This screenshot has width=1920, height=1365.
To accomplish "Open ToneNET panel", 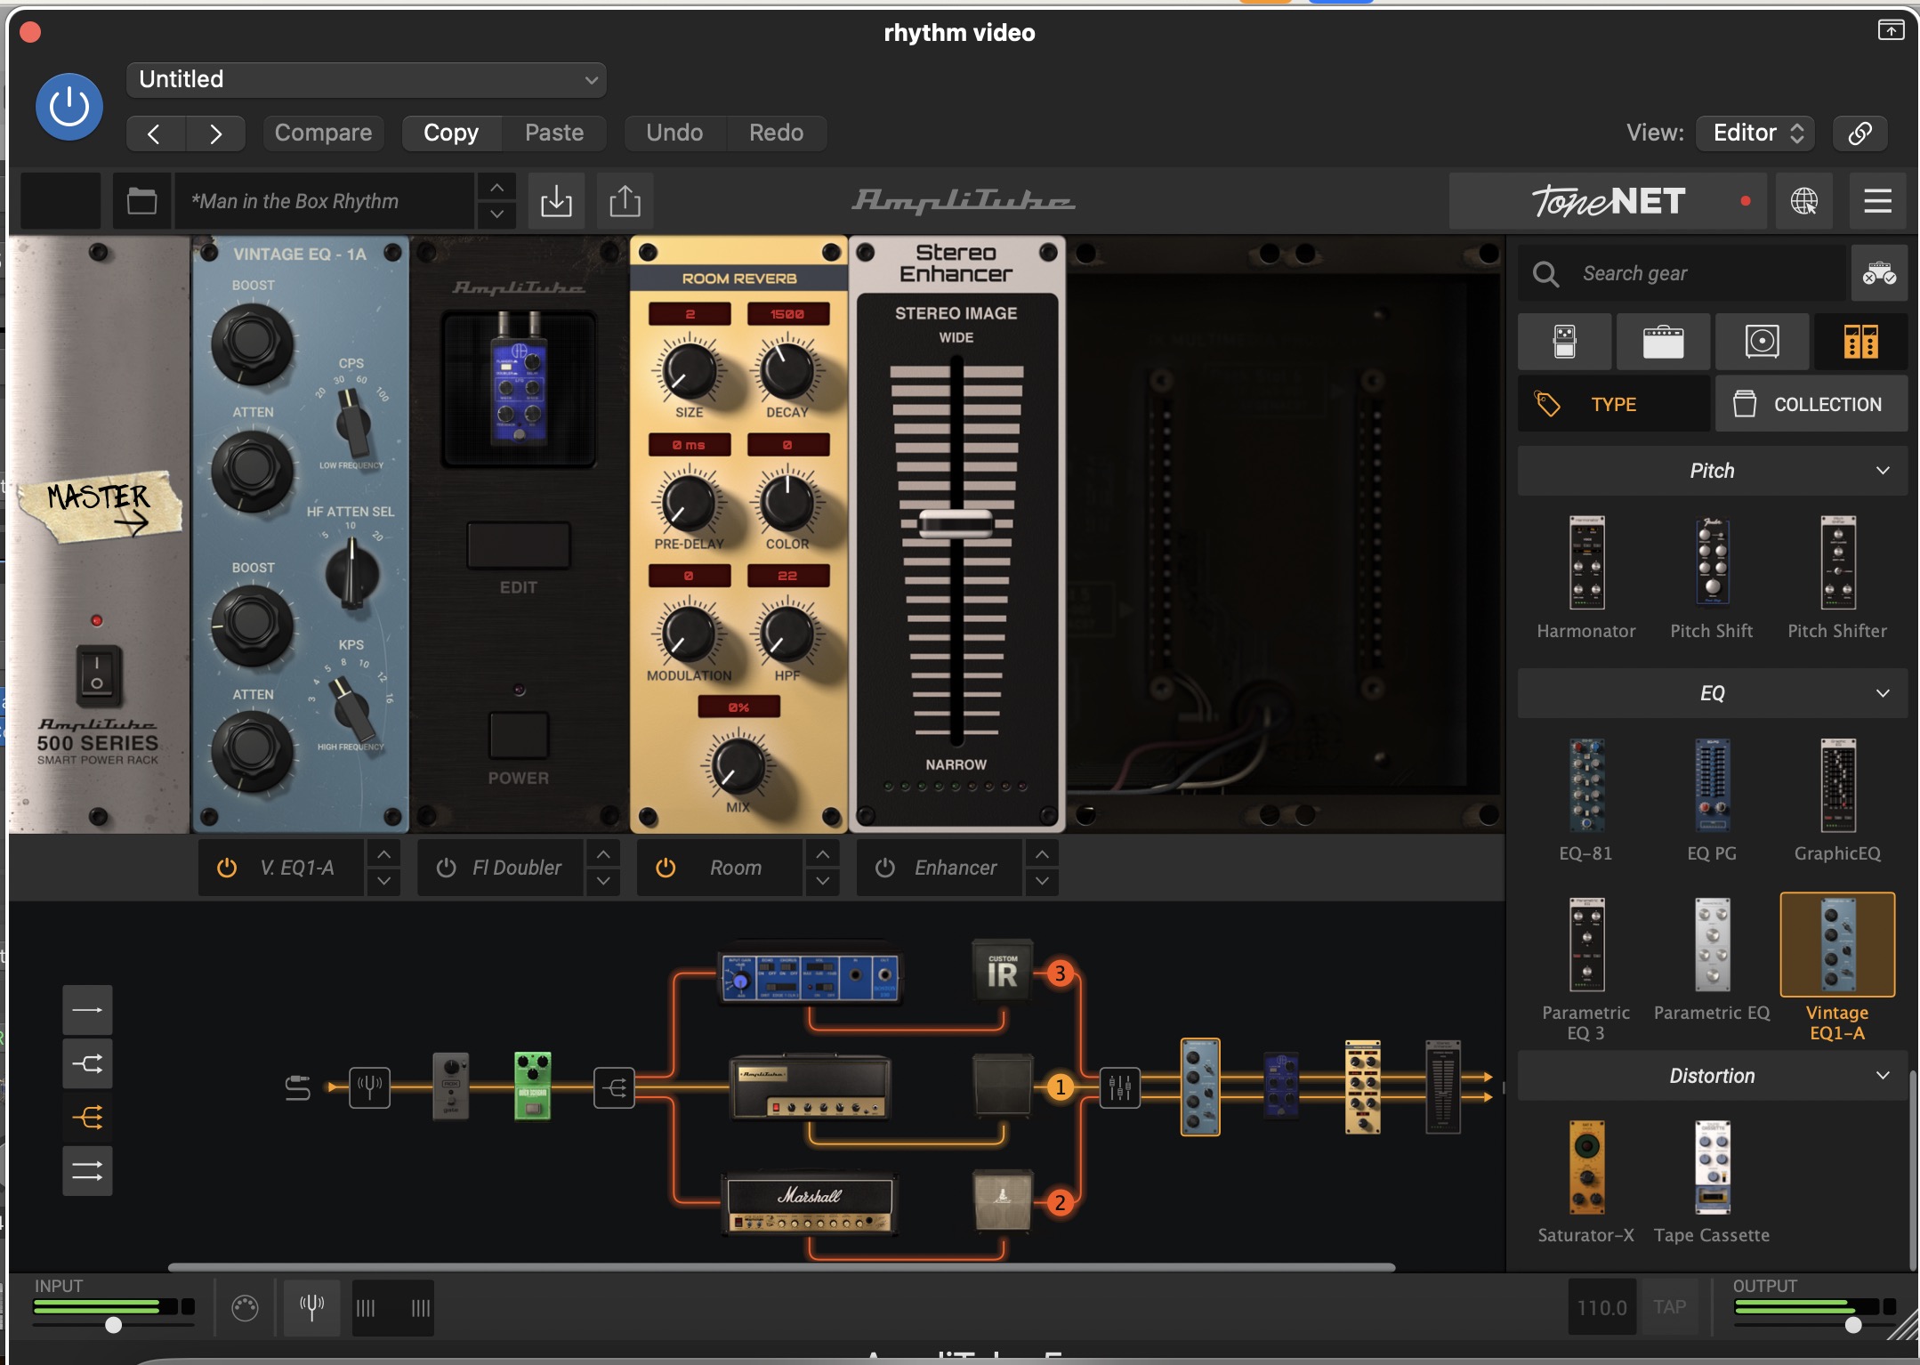I will click(x=1608, y=201).
